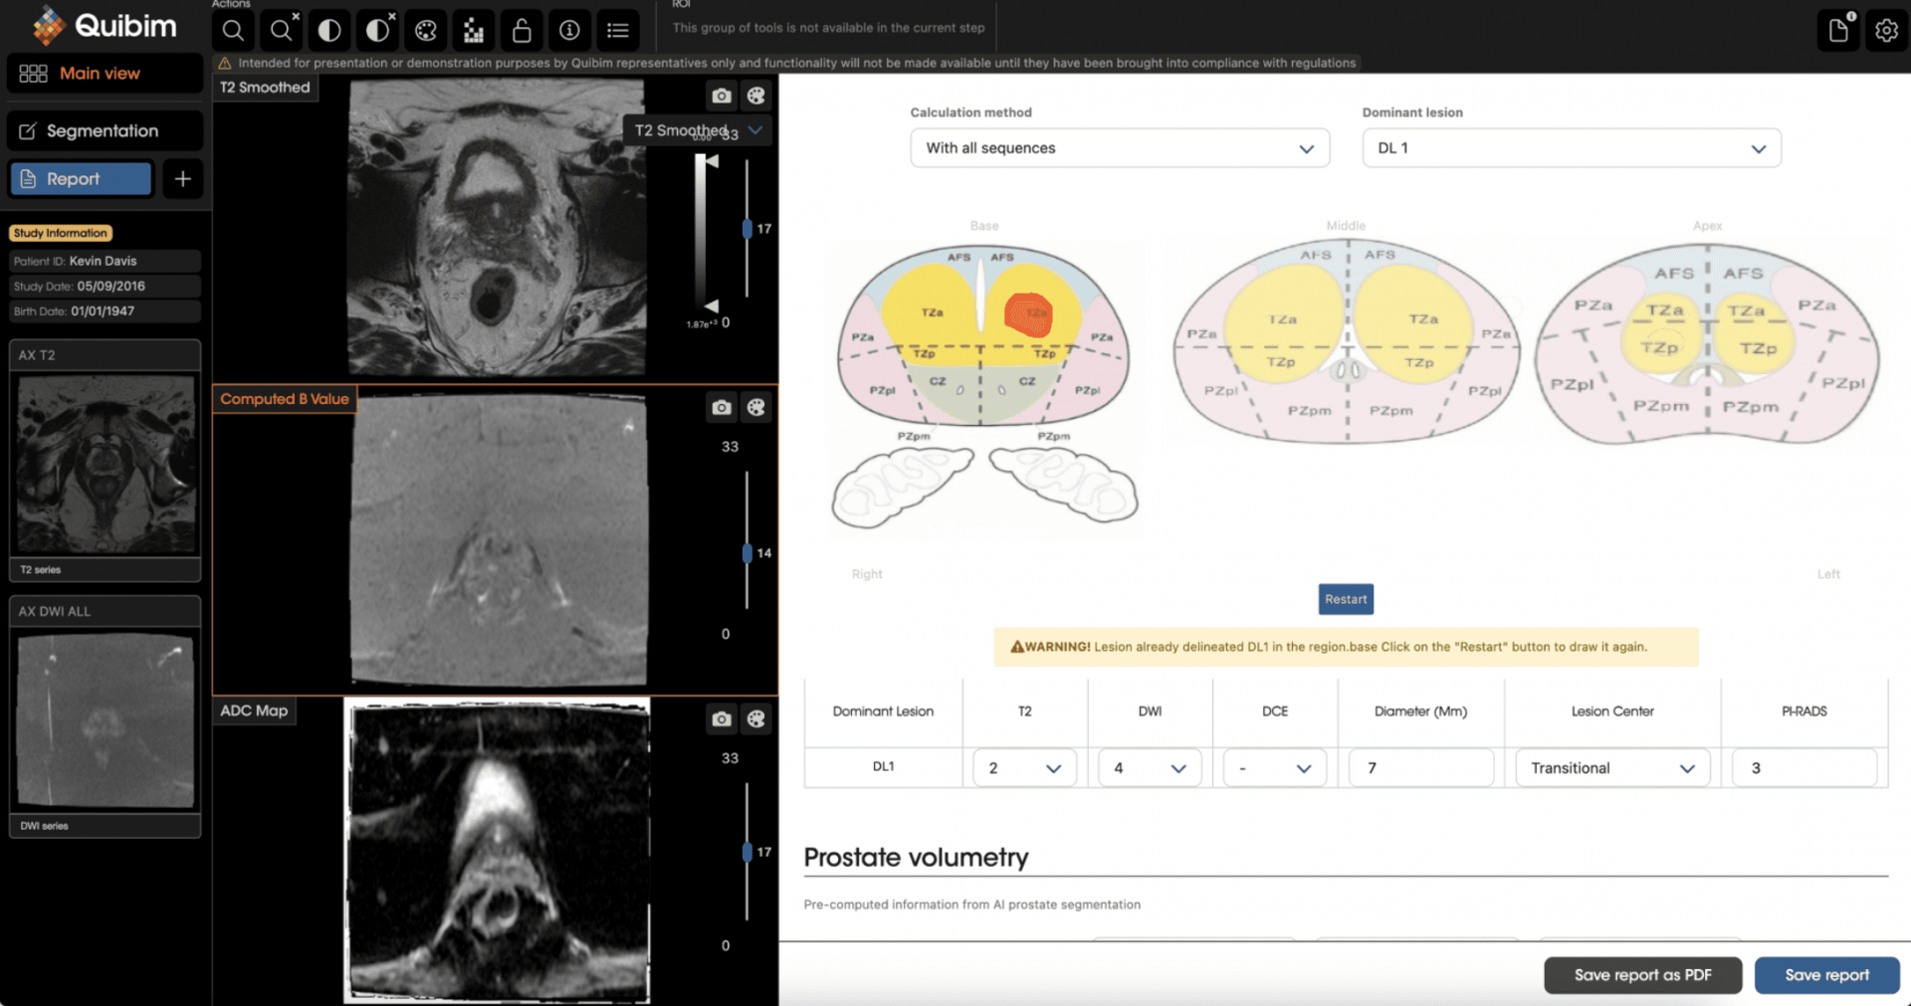
Task: Open the list view icon in the toolbar
Action: point(618,31)
